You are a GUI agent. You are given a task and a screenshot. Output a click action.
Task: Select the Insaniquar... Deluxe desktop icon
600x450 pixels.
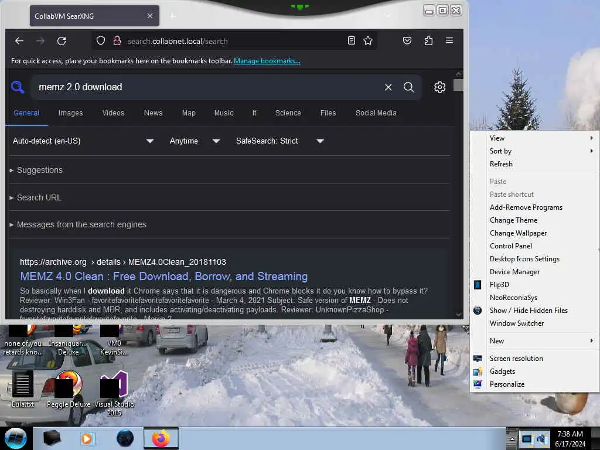pyautogui.click(x=68, y=340)
